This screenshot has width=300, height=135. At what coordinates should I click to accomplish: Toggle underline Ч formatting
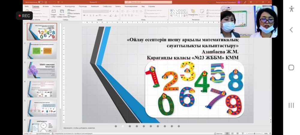pos(91,16)
